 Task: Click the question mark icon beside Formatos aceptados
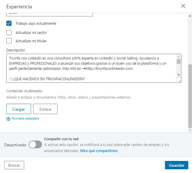point(8,119)
